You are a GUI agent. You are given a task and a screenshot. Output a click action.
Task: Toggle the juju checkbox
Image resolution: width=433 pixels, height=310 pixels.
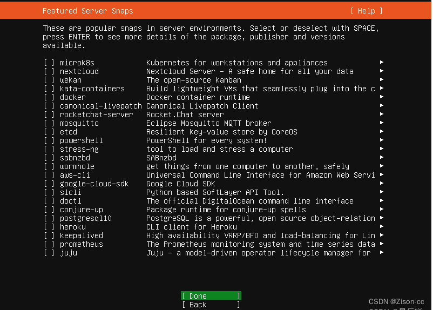(x=49, y=253)
